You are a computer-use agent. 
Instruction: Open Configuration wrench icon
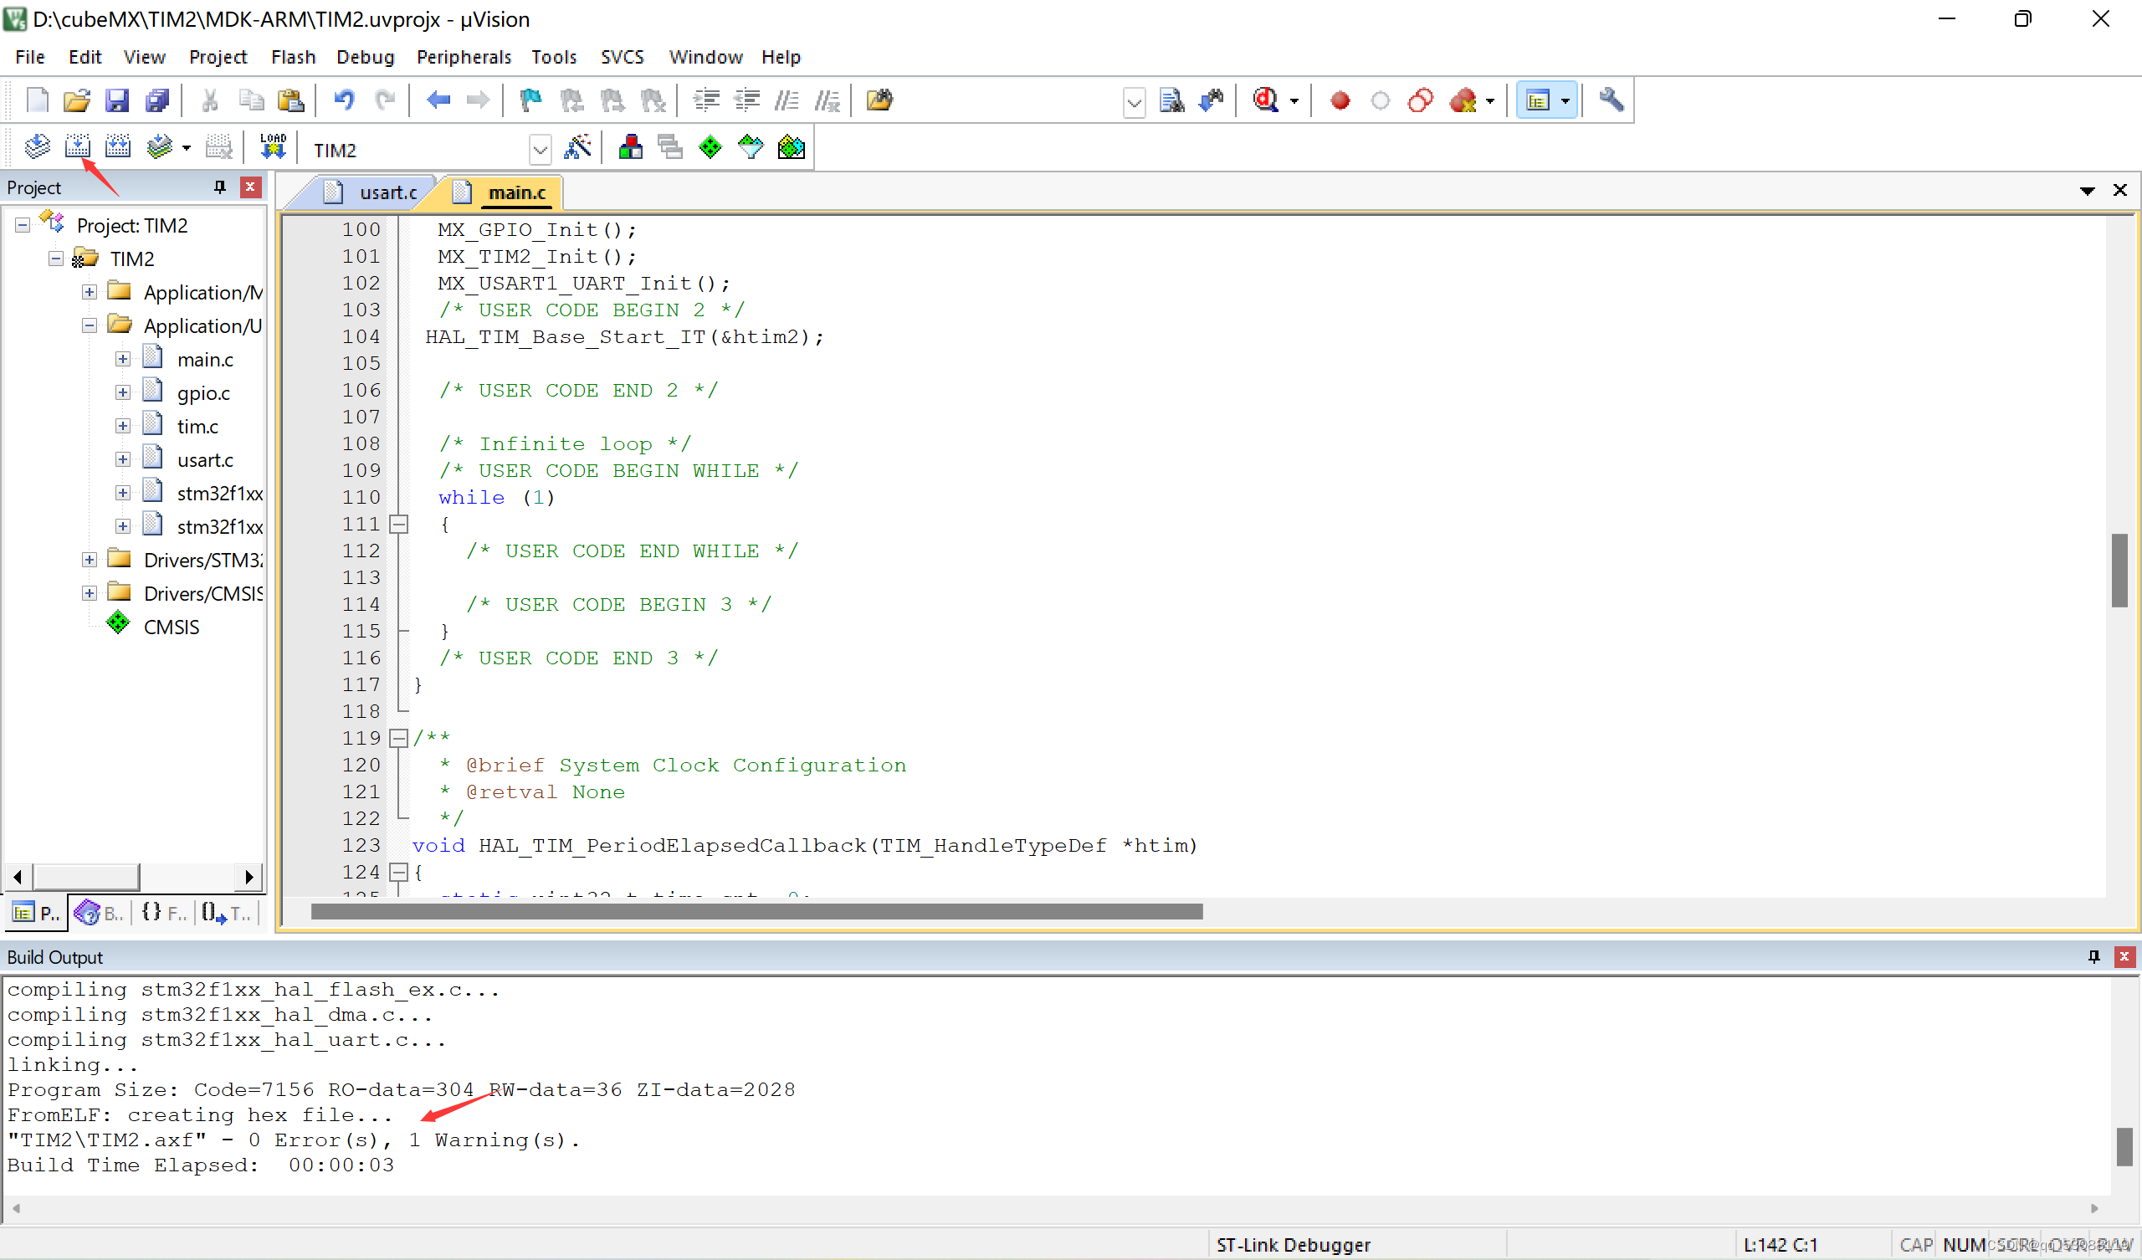1611,100
